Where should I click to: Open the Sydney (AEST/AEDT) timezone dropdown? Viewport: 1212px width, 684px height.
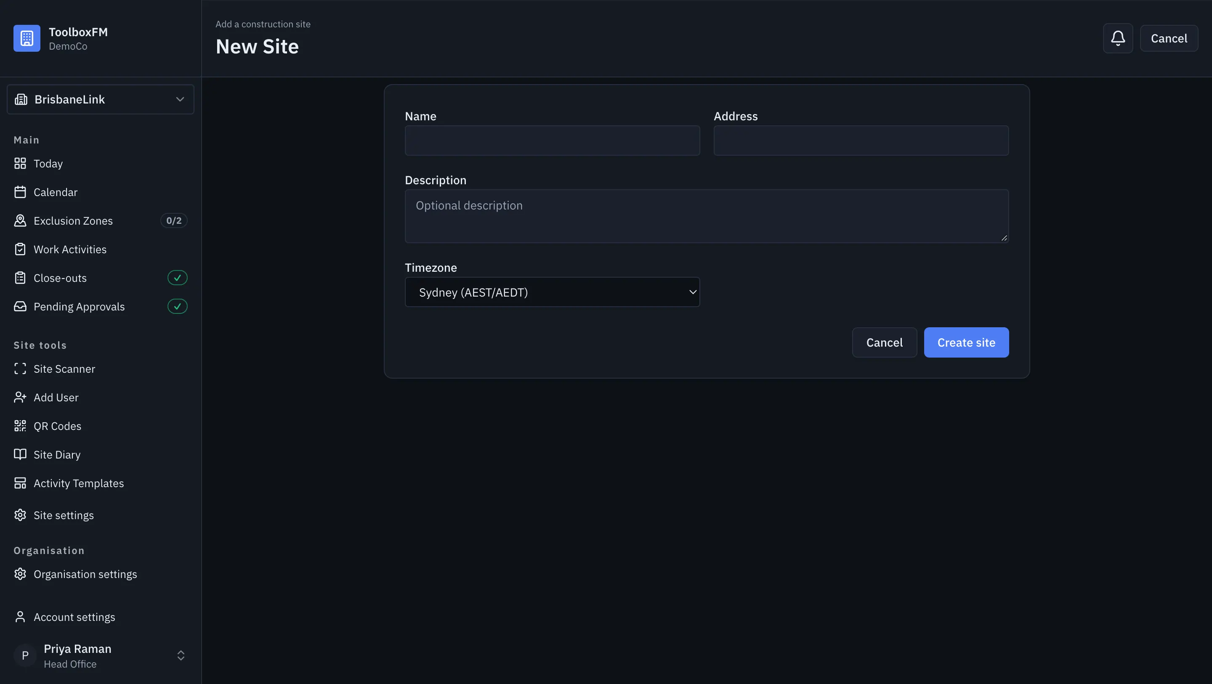(553, 292)
